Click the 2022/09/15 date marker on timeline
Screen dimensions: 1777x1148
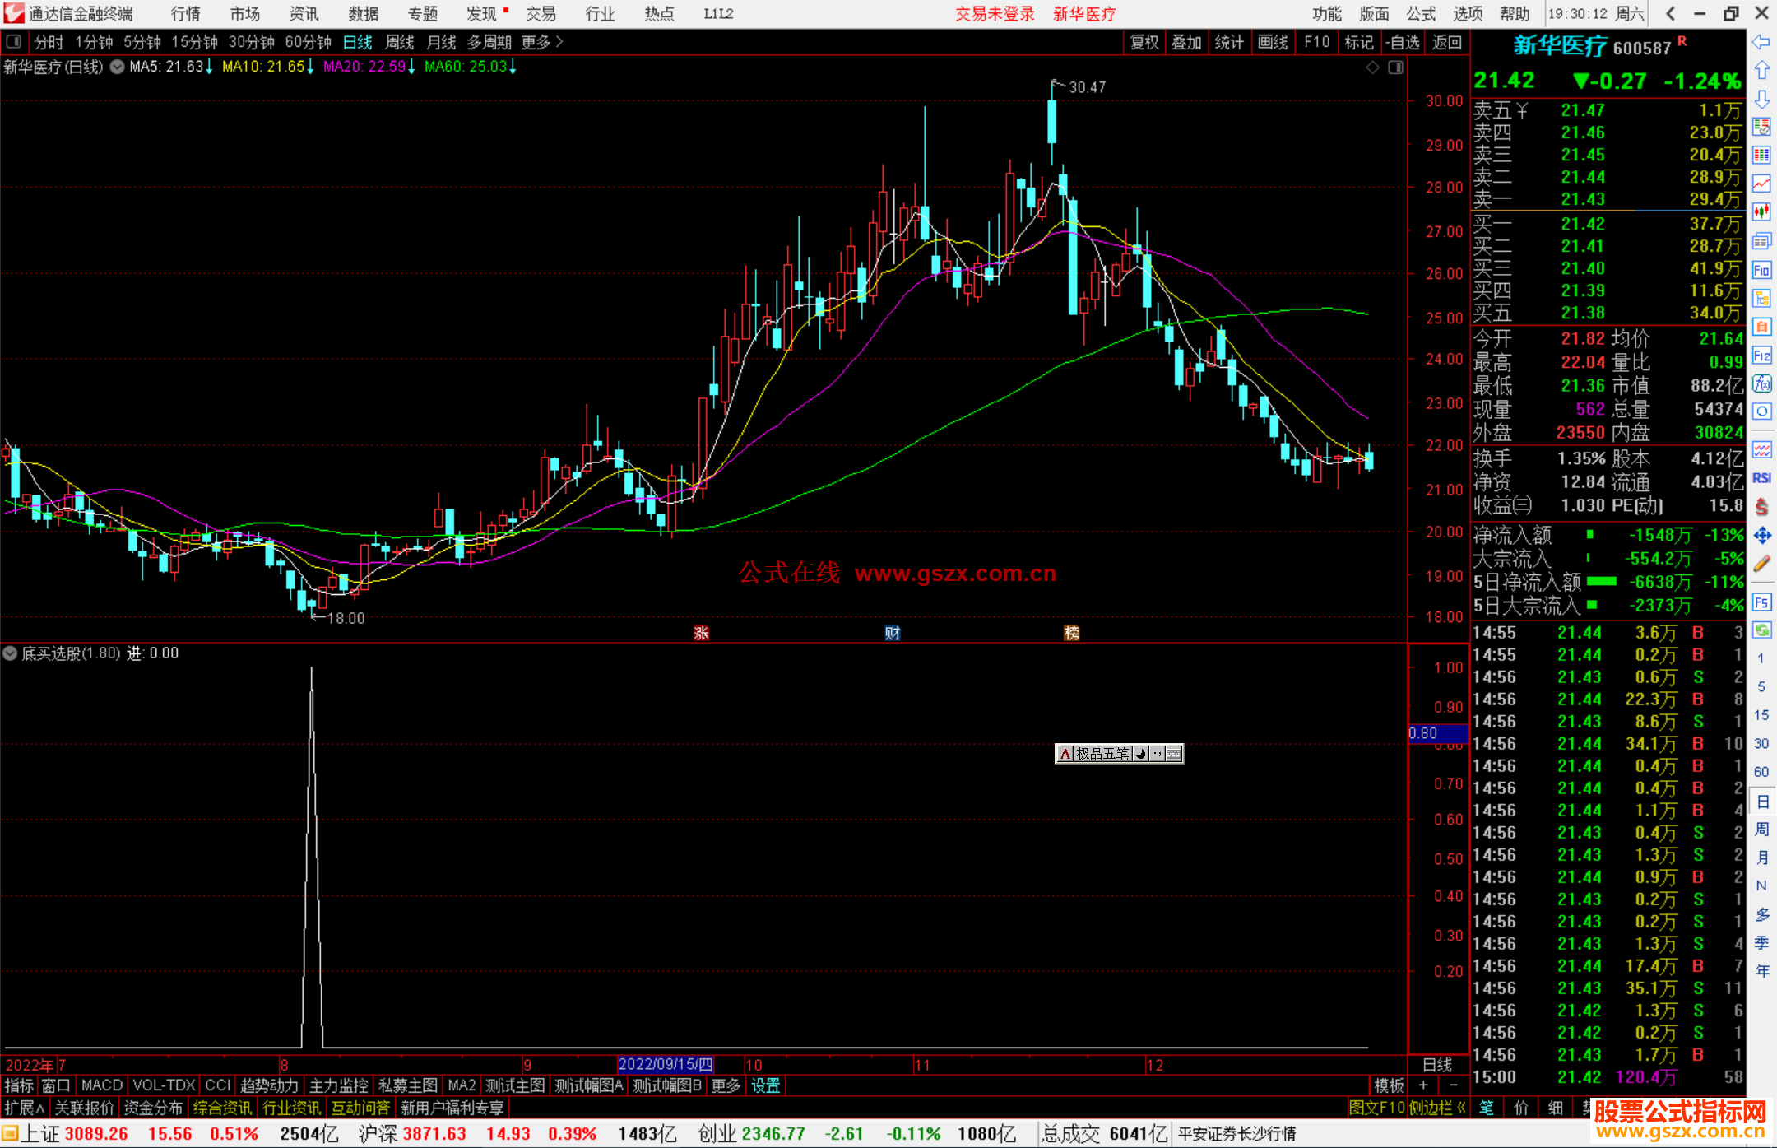tap(665, 1065)
